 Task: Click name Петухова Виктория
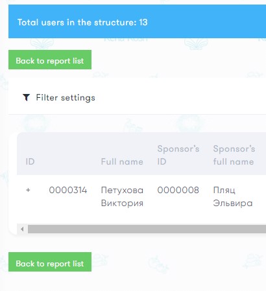point(122,196)
